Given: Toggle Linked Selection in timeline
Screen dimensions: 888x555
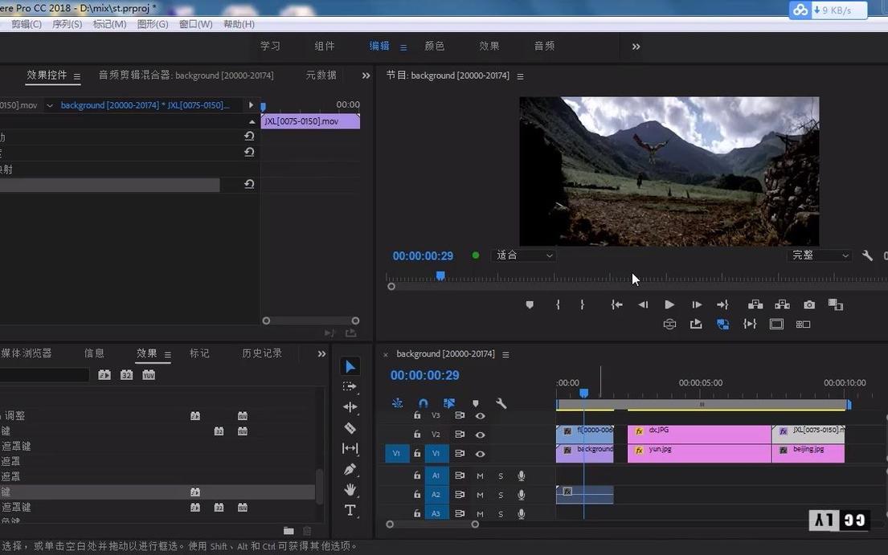Looking at the screenshot, I should click(x=449, y=403).
